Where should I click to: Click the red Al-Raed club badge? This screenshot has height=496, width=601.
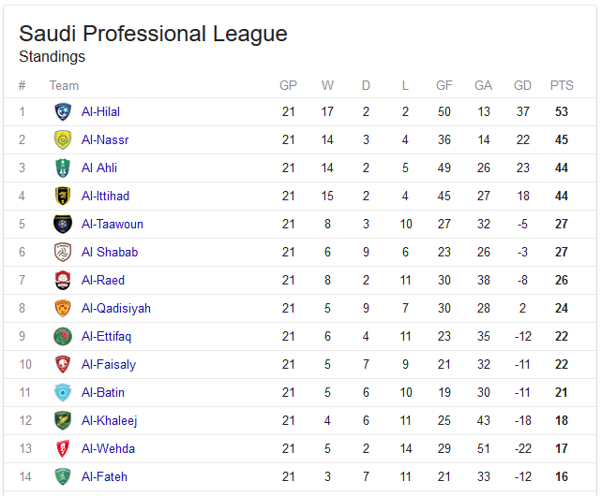coord(63,280)
